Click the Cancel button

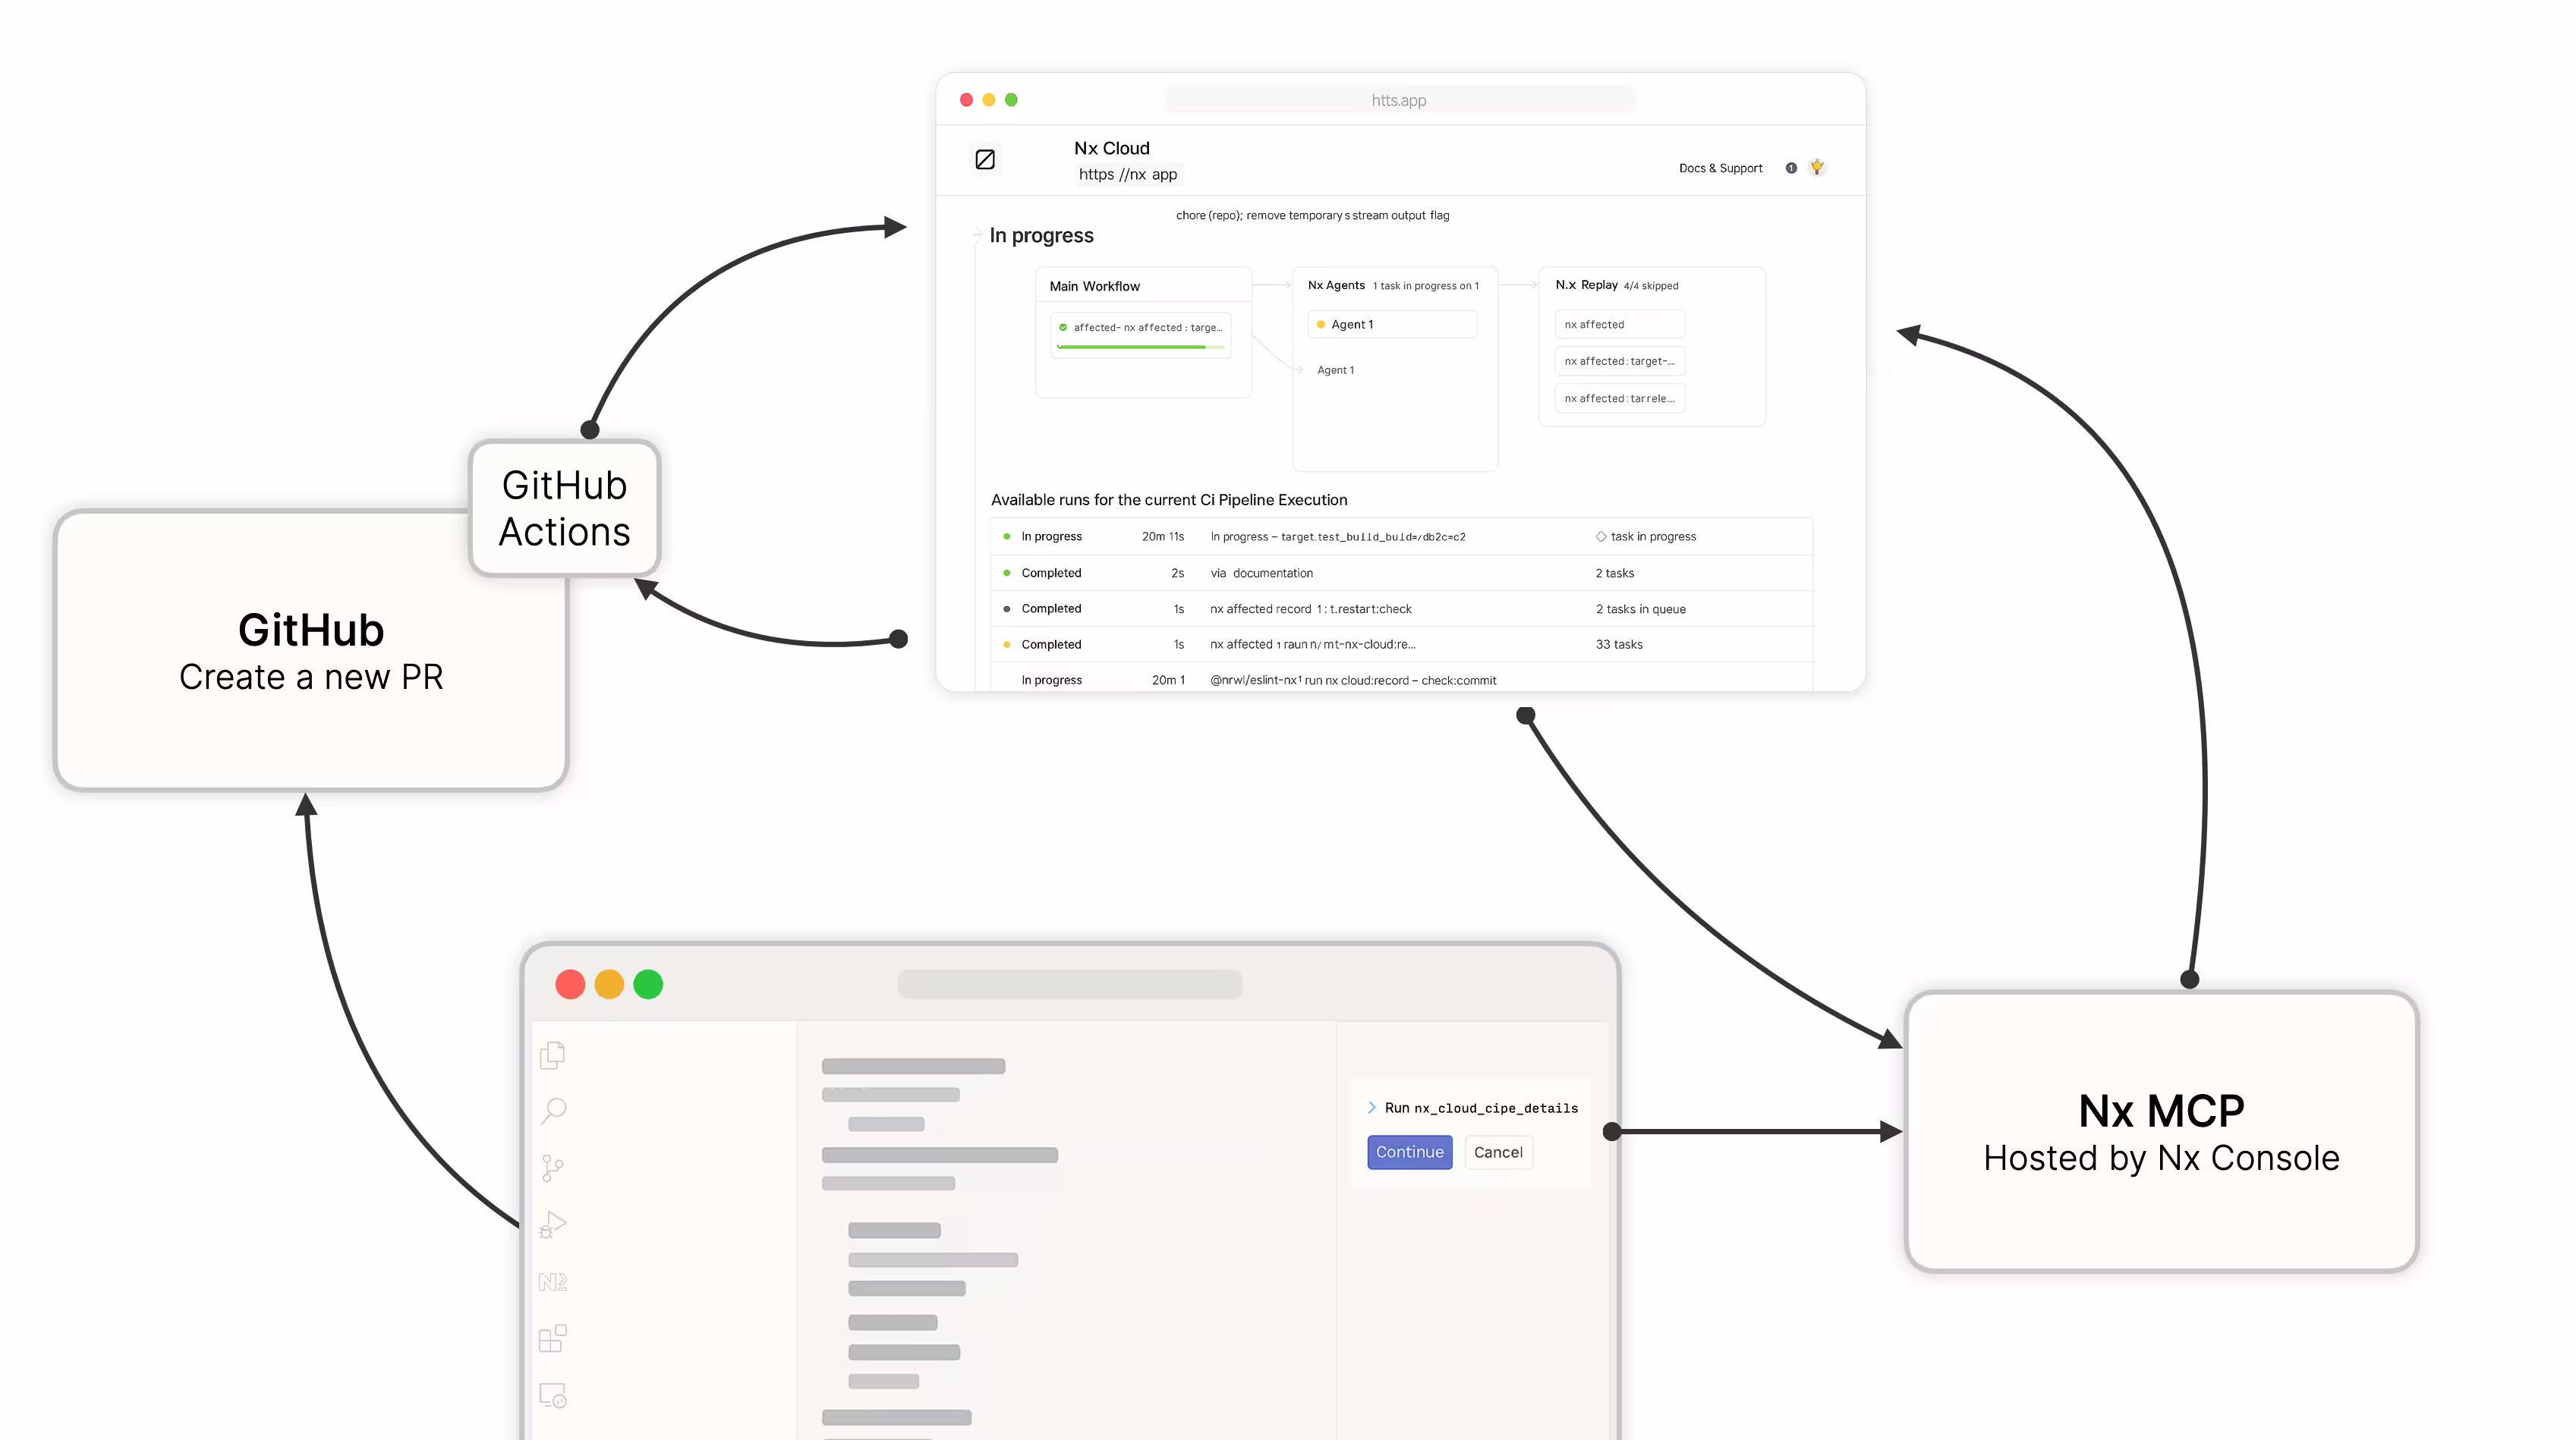pos(1498,1151)
